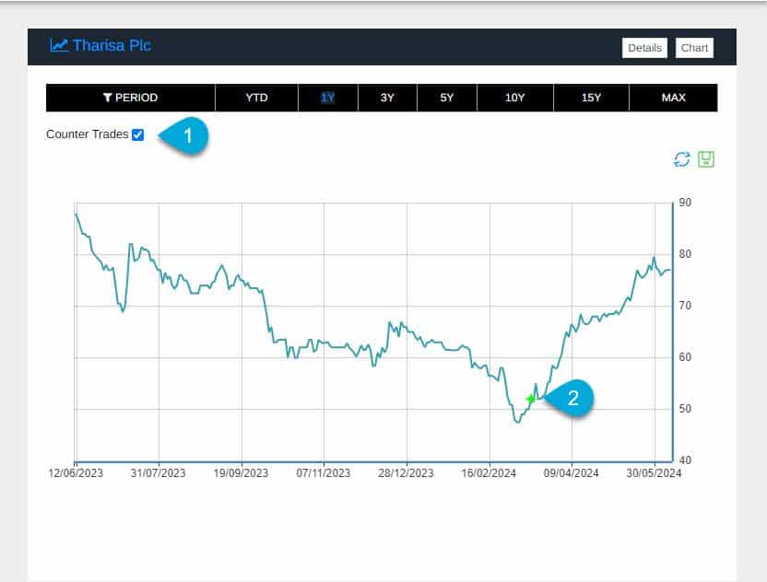Click the chart line's lowest dip near 48
Image resolution: width=767 pixels, height=582 pixels.
tap(517, 421)
